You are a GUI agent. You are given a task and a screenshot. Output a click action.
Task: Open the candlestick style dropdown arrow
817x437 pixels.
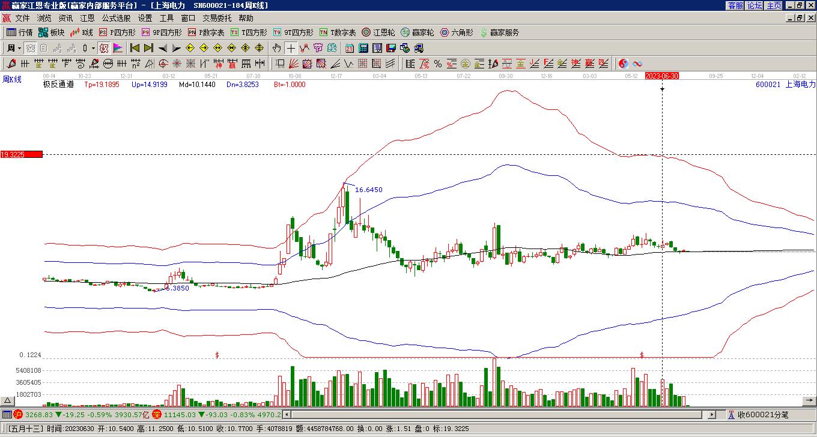(93, 48)
